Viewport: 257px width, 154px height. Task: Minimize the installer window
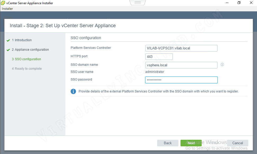[227, 3]
